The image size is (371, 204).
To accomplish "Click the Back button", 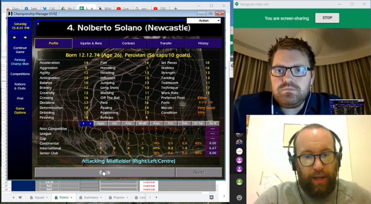I will [x=105, y=173].
